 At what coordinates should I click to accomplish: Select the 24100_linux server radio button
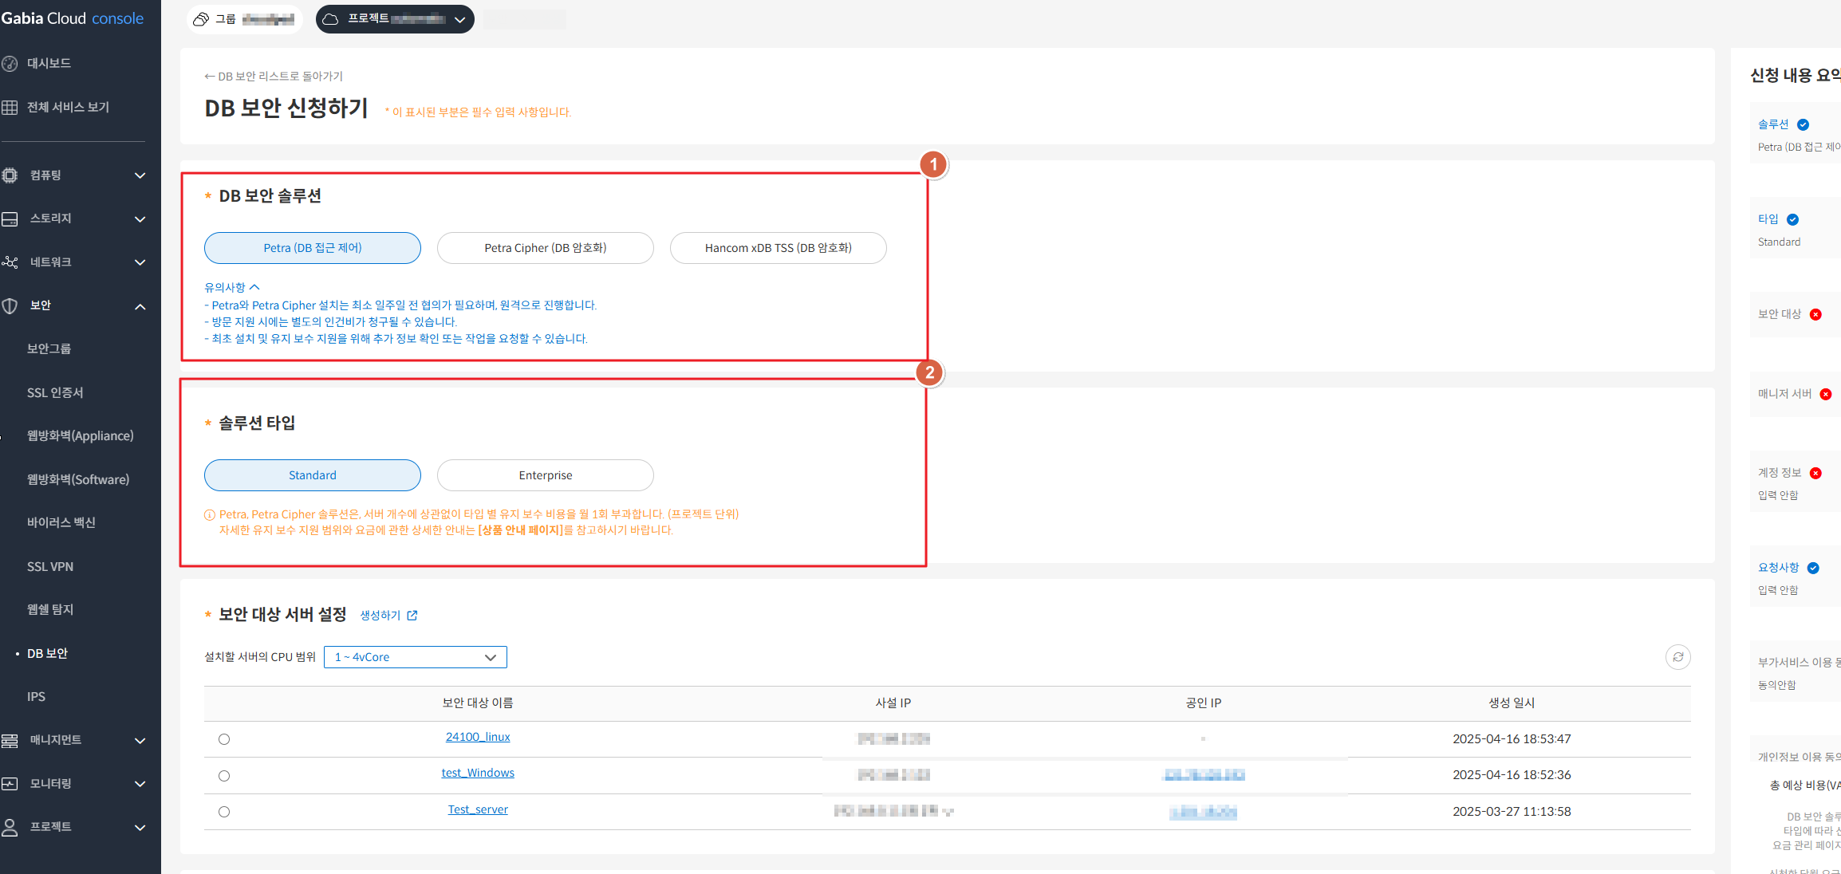point(224,739)
